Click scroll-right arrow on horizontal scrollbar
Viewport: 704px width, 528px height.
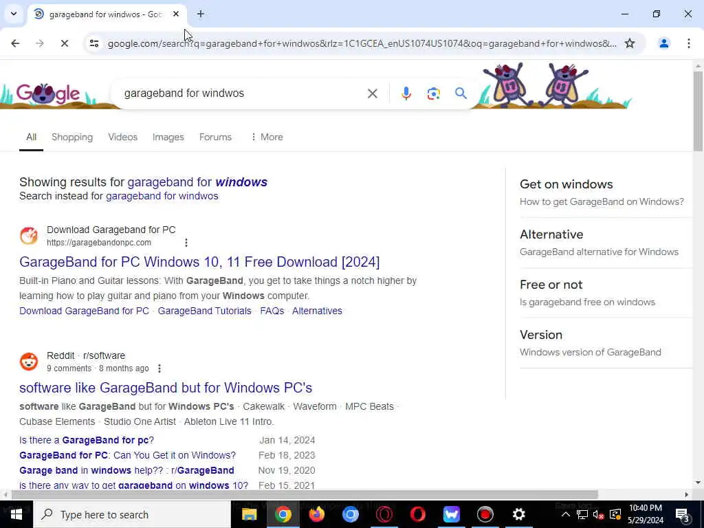[x=687, y=494]
